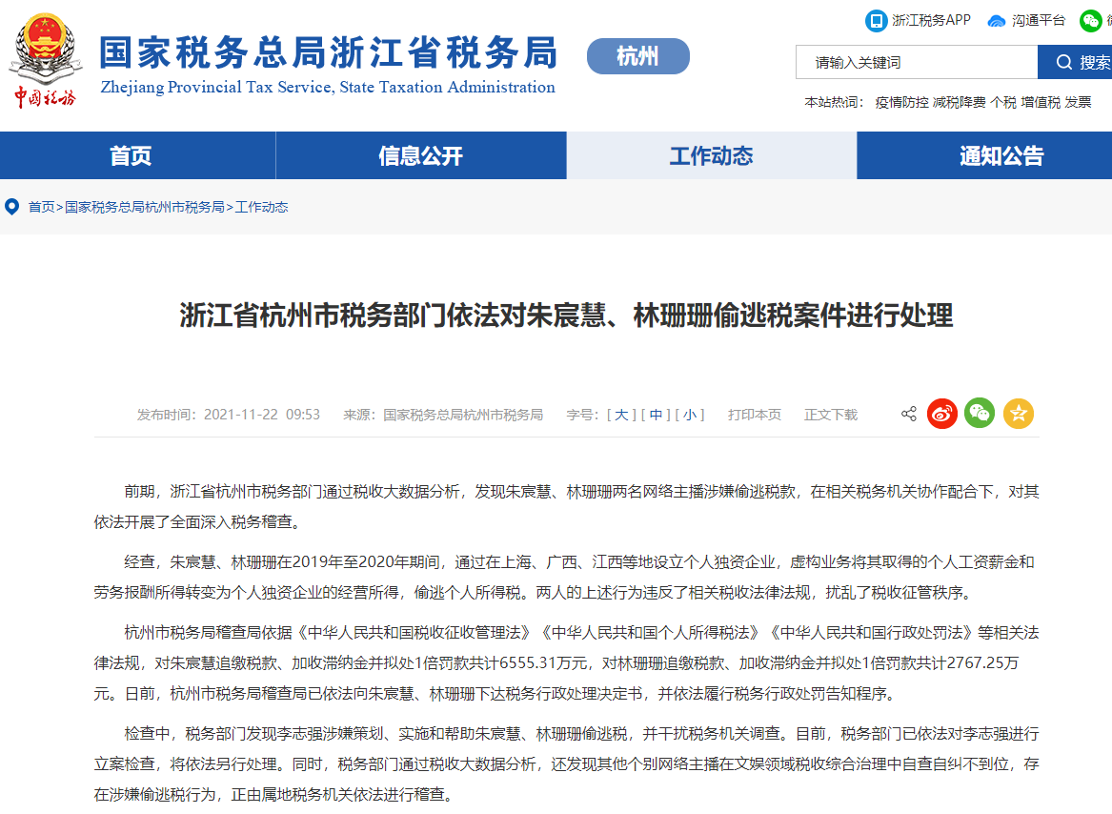Click the article headline text
The image size is (1112, 814).
click(566, 315)
